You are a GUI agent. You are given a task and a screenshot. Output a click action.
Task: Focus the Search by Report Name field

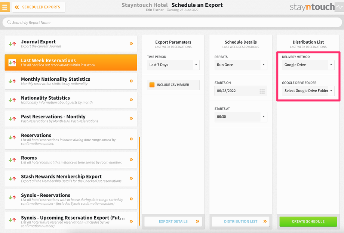tap(172, 22)
